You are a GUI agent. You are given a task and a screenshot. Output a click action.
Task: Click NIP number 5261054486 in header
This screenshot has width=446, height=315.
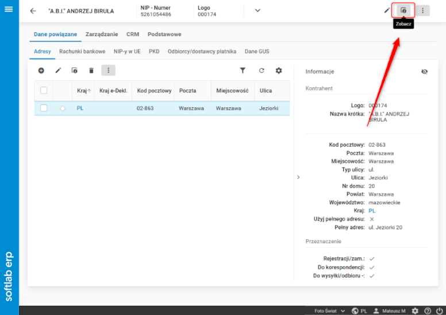(156, 14)
